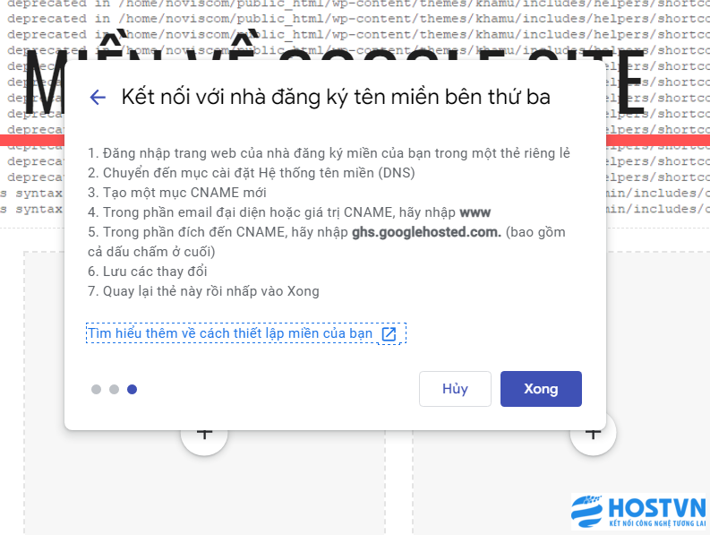710x535 pixels.
Task: Click the dialog title 'Kết nối với nhà đăng ký tên miền'
Action: [x=336, y=97]
